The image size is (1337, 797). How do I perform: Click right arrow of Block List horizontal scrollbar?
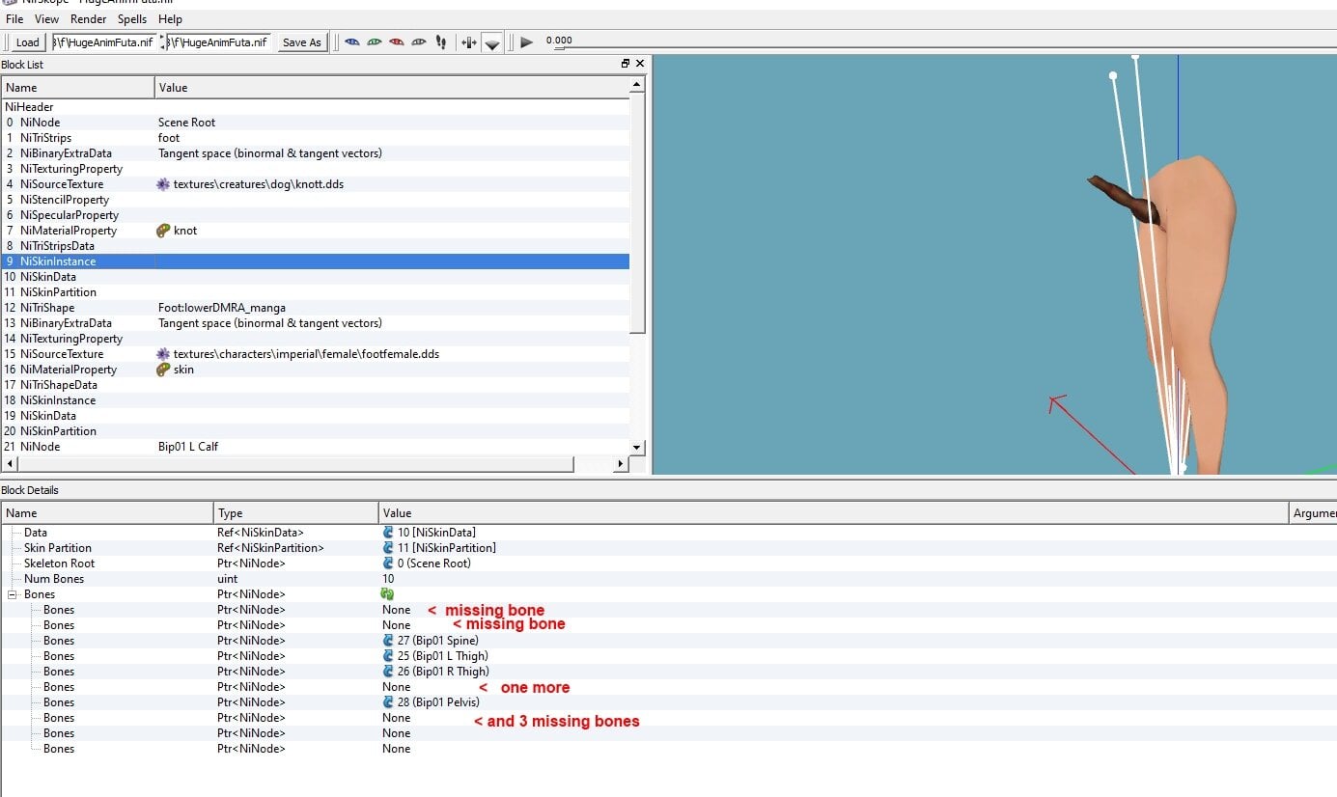621,464
